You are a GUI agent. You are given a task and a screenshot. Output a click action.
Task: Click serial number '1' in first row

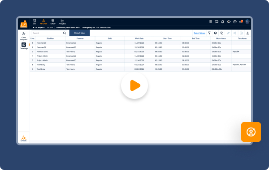point(33,43)
